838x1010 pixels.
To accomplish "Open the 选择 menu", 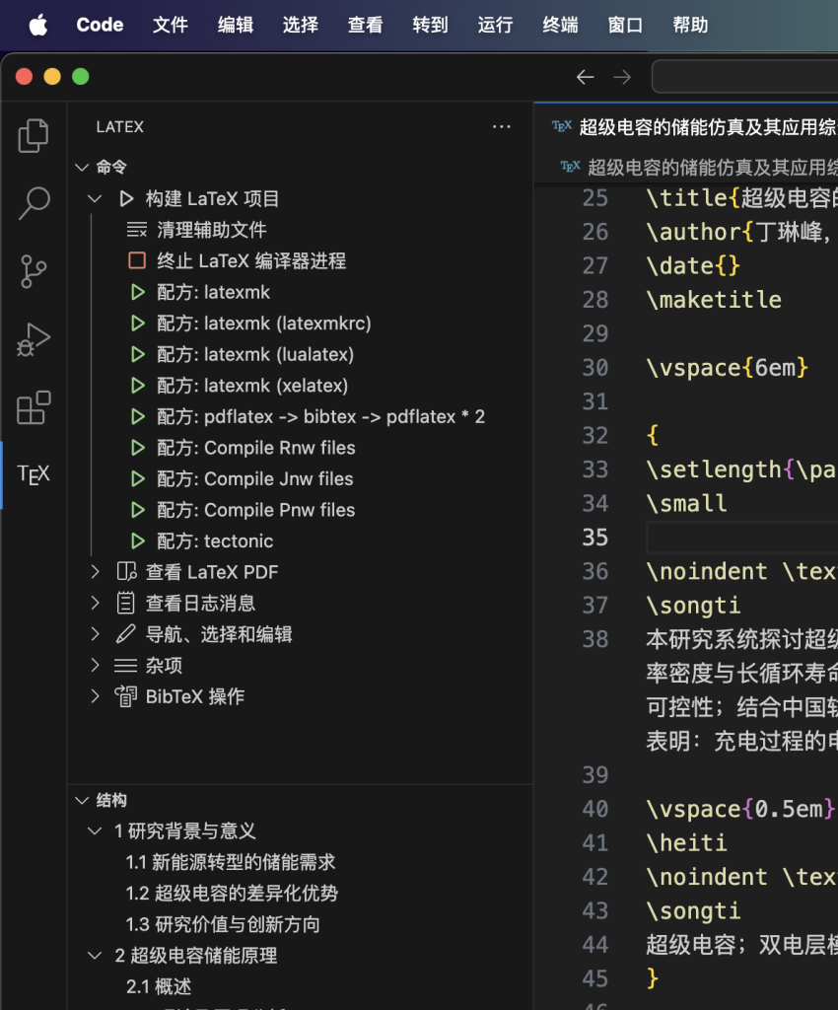I will tap(301, 25).
